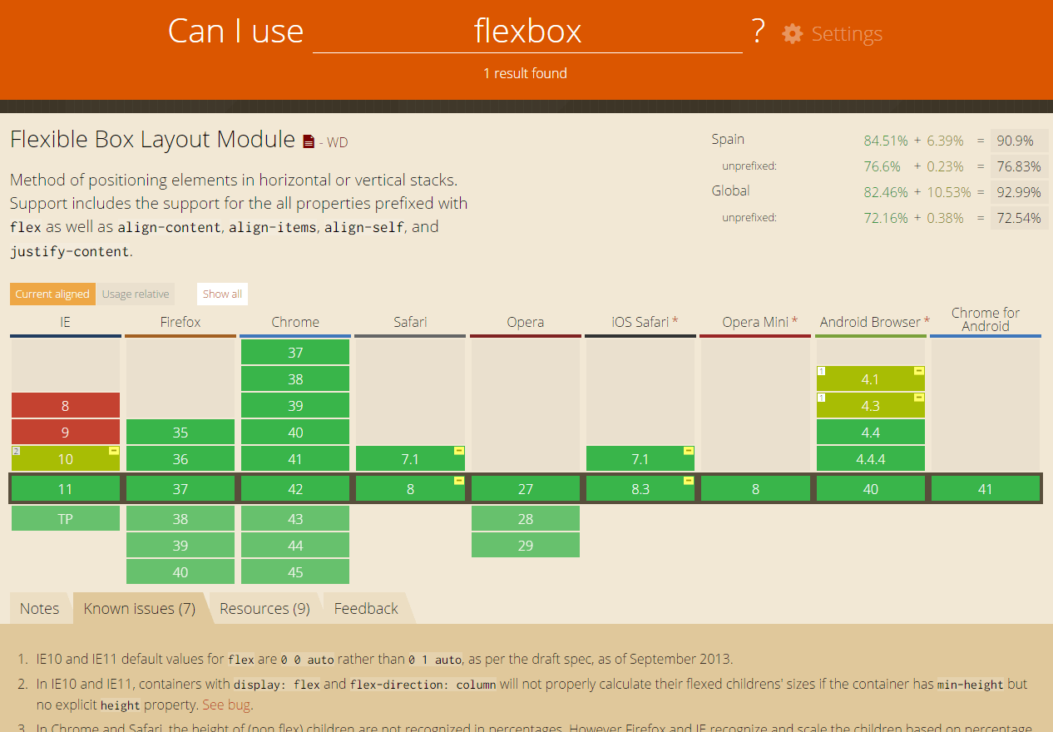
Task: Open the Feedback tab
Action: (x=366, y=608)
